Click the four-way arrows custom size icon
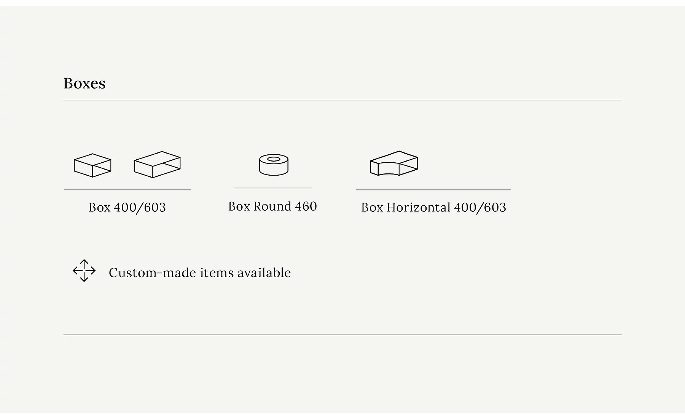Viewport: 685px width, 414px height. point(84,271)
